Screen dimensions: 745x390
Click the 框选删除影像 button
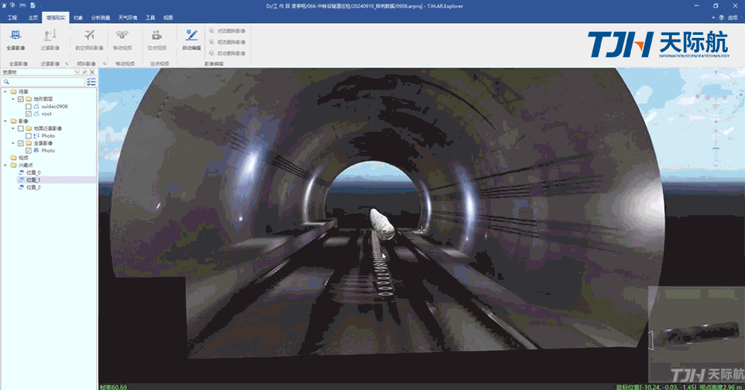click(228, 42)
